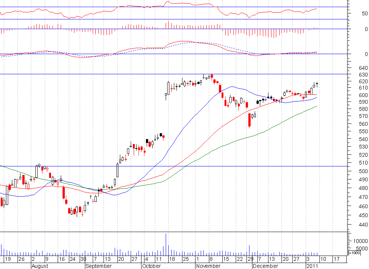The image size is (369, 269).
Task: Click the 50 level on the top indicator
Action: [x=365, y=13]
